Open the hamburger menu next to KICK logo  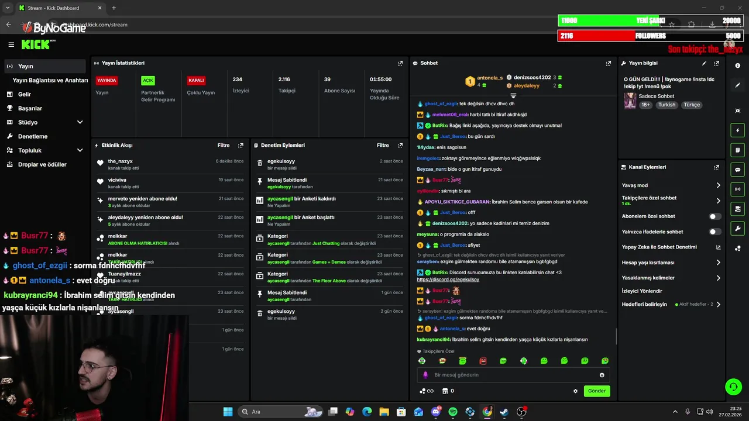(11, 44)
